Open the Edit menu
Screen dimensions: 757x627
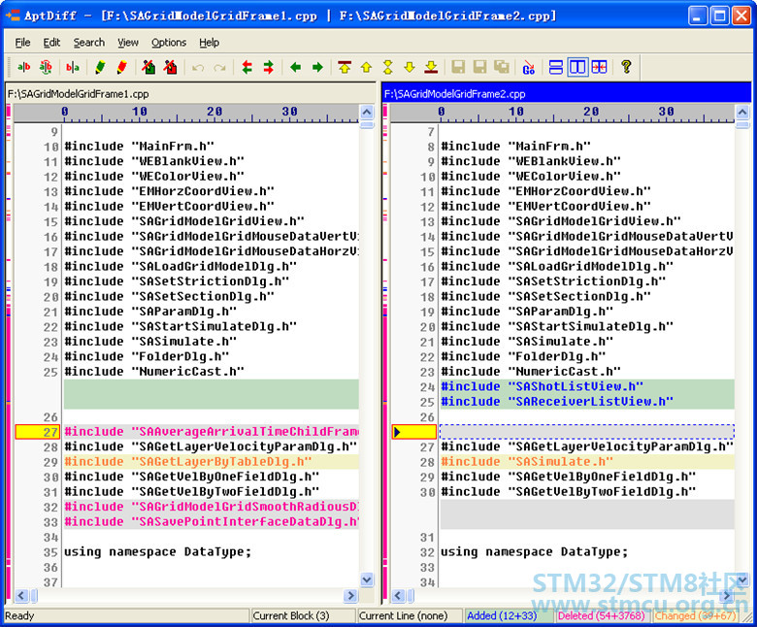[x=51, y=43]
